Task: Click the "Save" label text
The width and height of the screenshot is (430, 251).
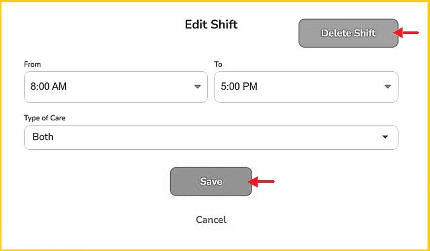Action: (x=211, y=182)
